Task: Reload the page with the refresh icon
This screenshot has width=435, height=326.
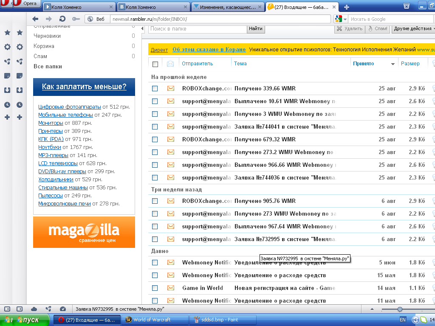Action: coord(62,19)
